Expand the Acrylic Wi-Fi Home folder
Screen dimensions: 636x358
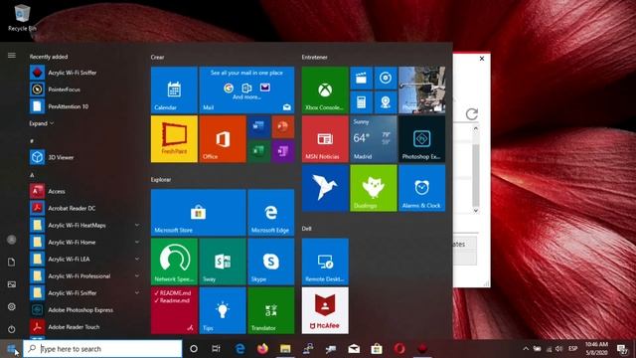click(137, 242)
